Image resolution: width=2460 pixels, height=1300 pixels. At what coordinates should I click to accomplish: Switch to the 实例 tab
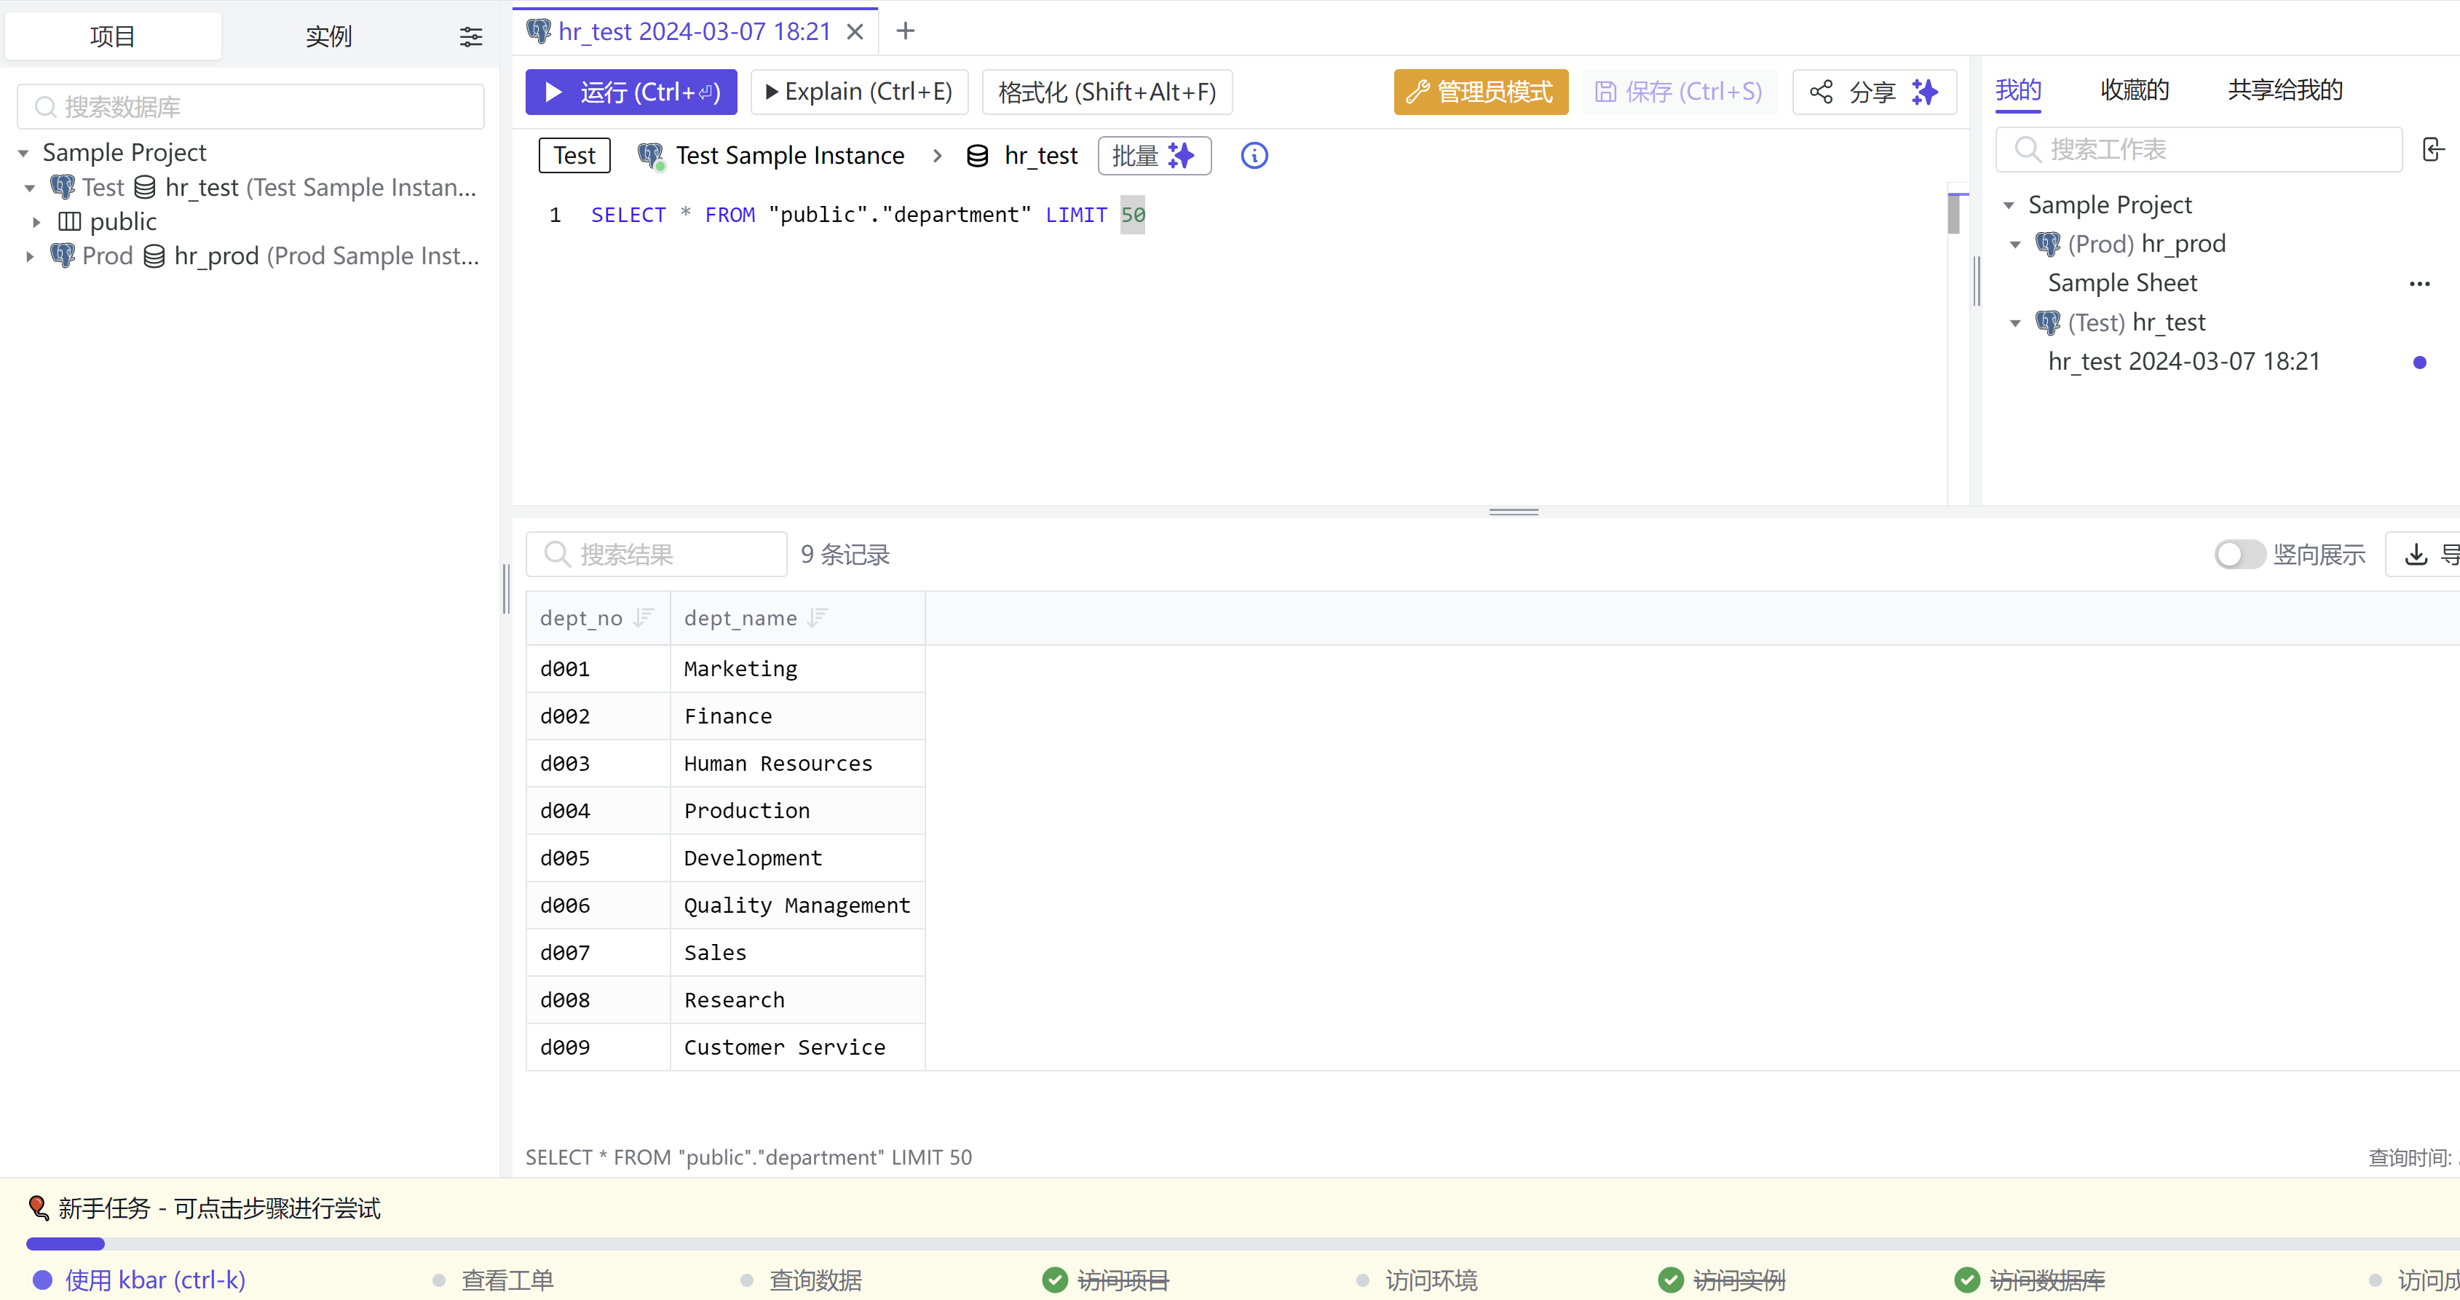(x=328, y=36)
